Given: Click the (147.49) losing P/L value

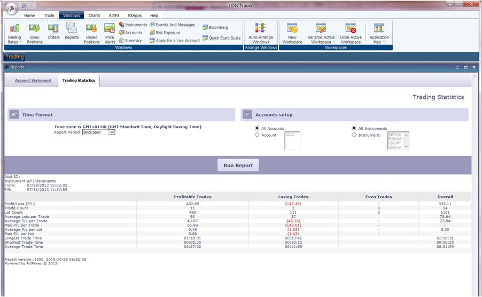Looking at the screenshot, I should [293, 204].
